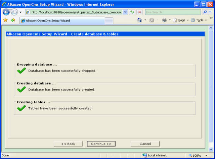Image resolution: width=215 pixels, height=159 pixels.
Task: Click the wizard title 'Create database & tables'
Action: pos(95,34)
